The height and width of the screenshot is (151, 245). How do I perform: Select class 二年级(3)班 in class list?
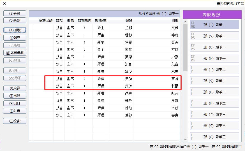[x=214, y=92]
